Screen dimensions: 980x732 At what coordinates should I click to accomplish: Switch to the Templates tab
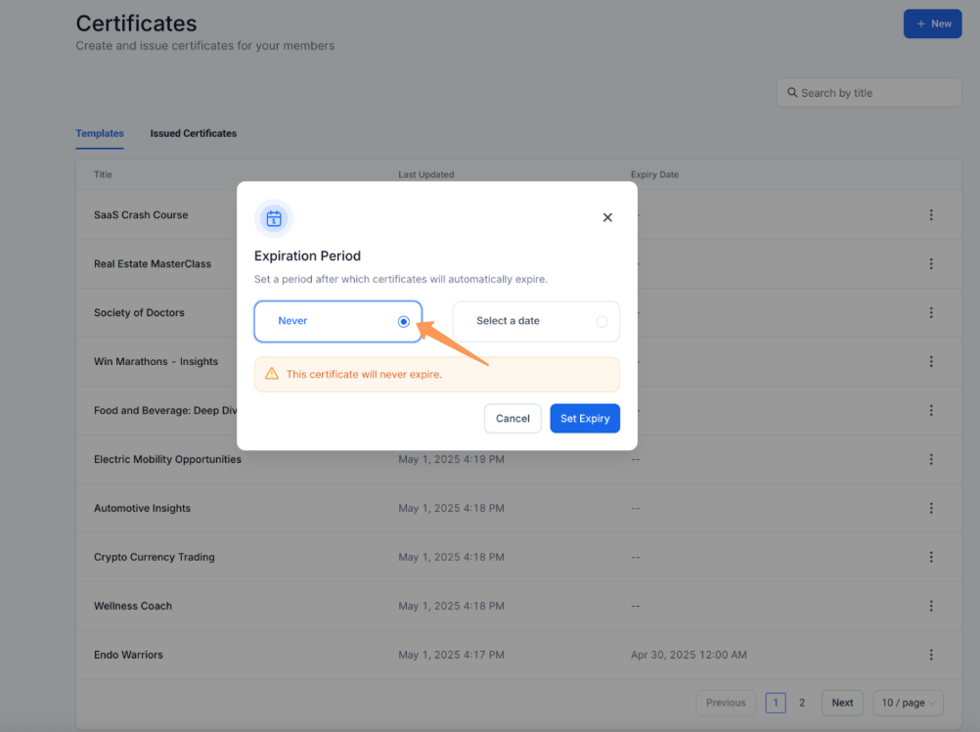[100, 133]
